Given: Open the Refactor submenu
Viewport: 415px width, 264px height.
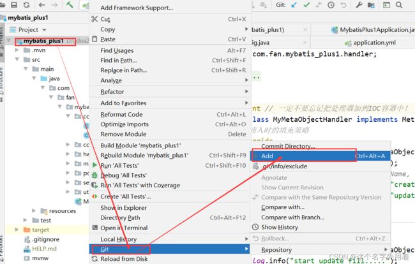Looking at the screenshot, I should point(170,91).
